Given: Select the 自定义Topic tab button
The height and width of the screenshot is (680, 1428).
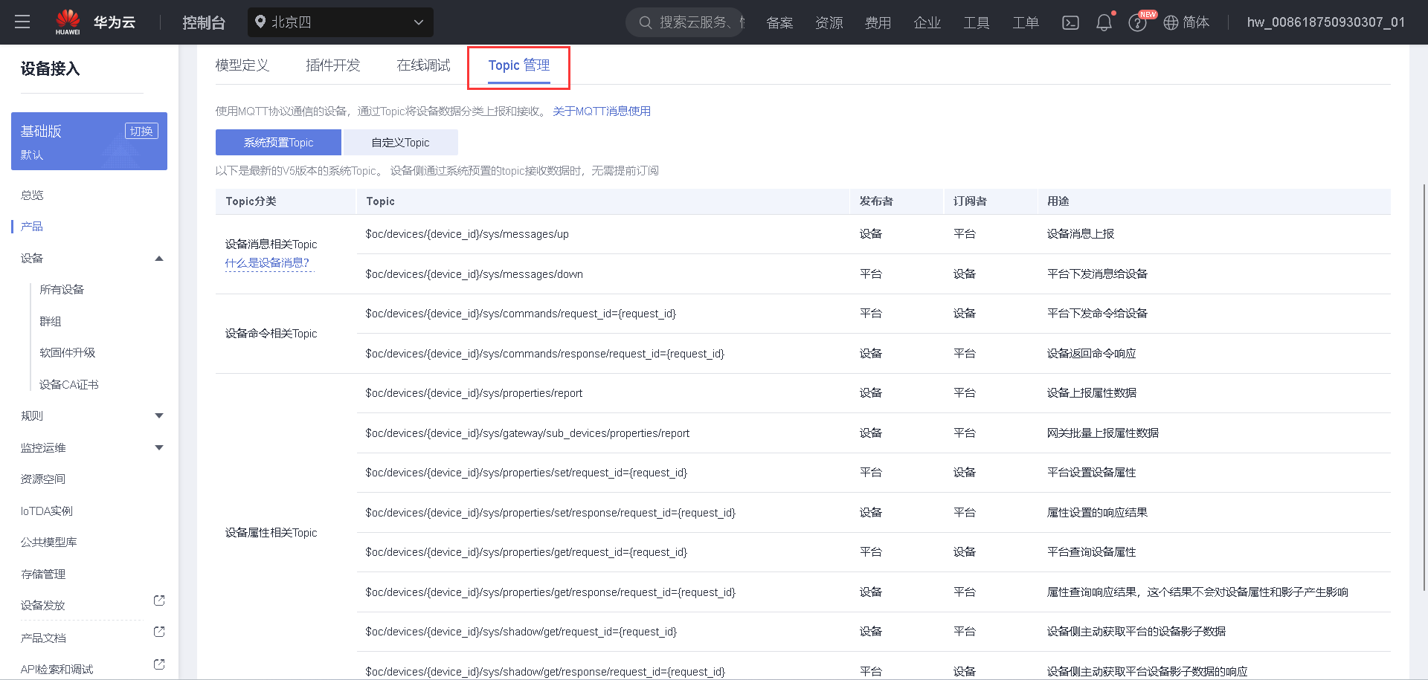Looking at the screenshot, I should pyautogui.click(x=400, y=143).
